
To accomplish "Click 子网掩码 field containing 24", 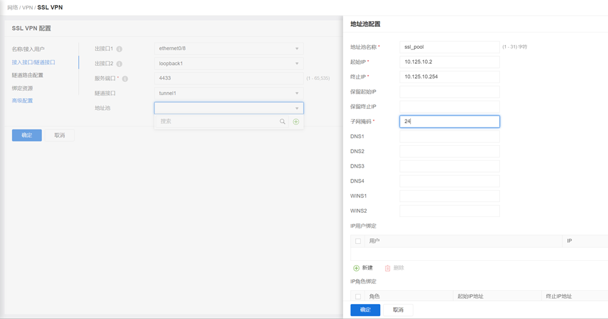I will (x=450, y=121).
